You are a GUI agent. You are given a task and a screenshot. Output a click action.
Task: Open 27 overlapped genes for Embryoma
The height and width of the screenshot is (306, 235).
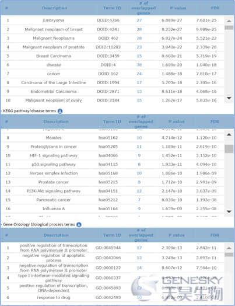139,20
